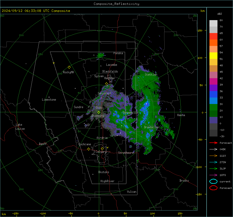
Task: Click the Sylvan label
Action: pos(99,76)
